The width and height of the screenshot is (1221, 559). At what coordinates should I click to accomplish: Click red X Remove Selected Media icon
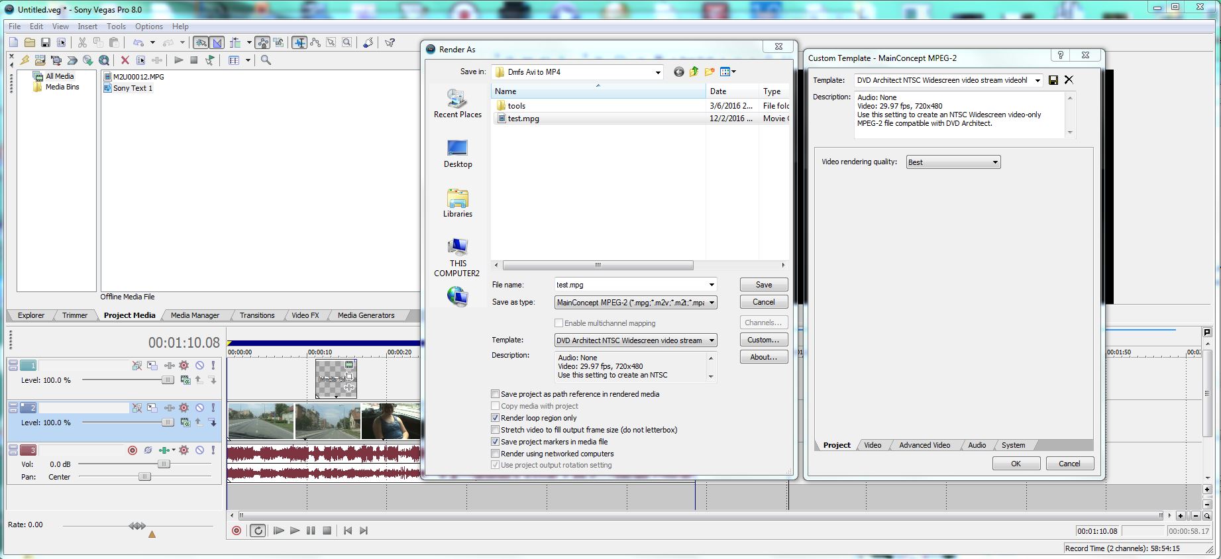tap(125, 60)
